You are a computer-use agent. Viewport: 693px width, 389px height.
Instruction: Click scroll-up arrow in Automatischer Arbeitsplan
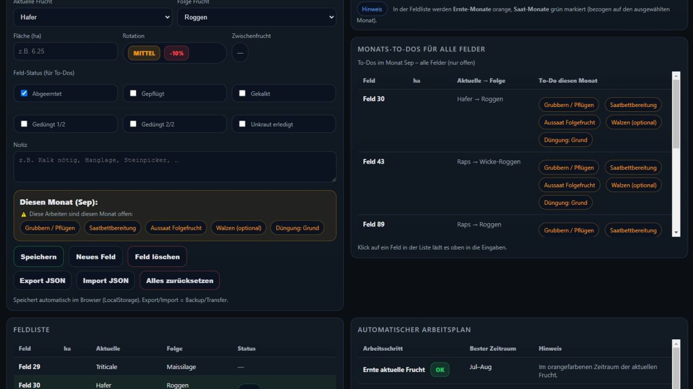coord(676,344)
